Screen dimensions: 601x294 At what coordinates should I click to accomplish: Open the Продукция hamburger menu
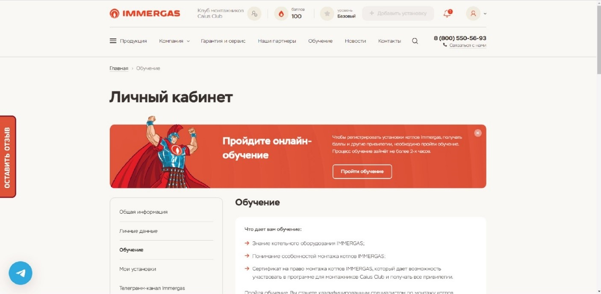click(x=128, y=41)
